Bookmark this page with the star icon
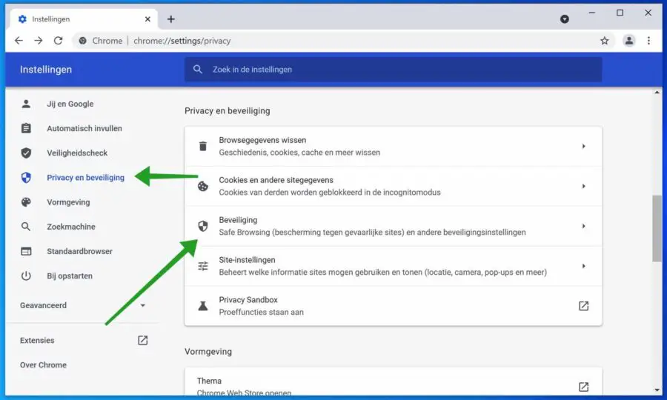This screenshot has height=400, width=667. (x=605, y=41)
